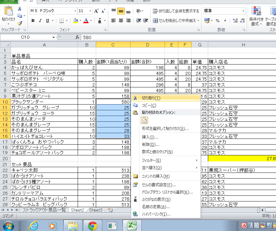Align text left in the ribbon
276x231 pixels.
tap(114, 21)
